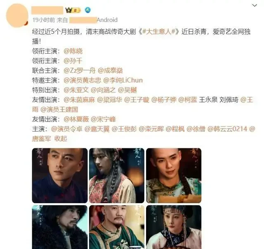Screen dimensions: 264x249
Task: Open the @李纯LiChun mention
Action: 123,80
